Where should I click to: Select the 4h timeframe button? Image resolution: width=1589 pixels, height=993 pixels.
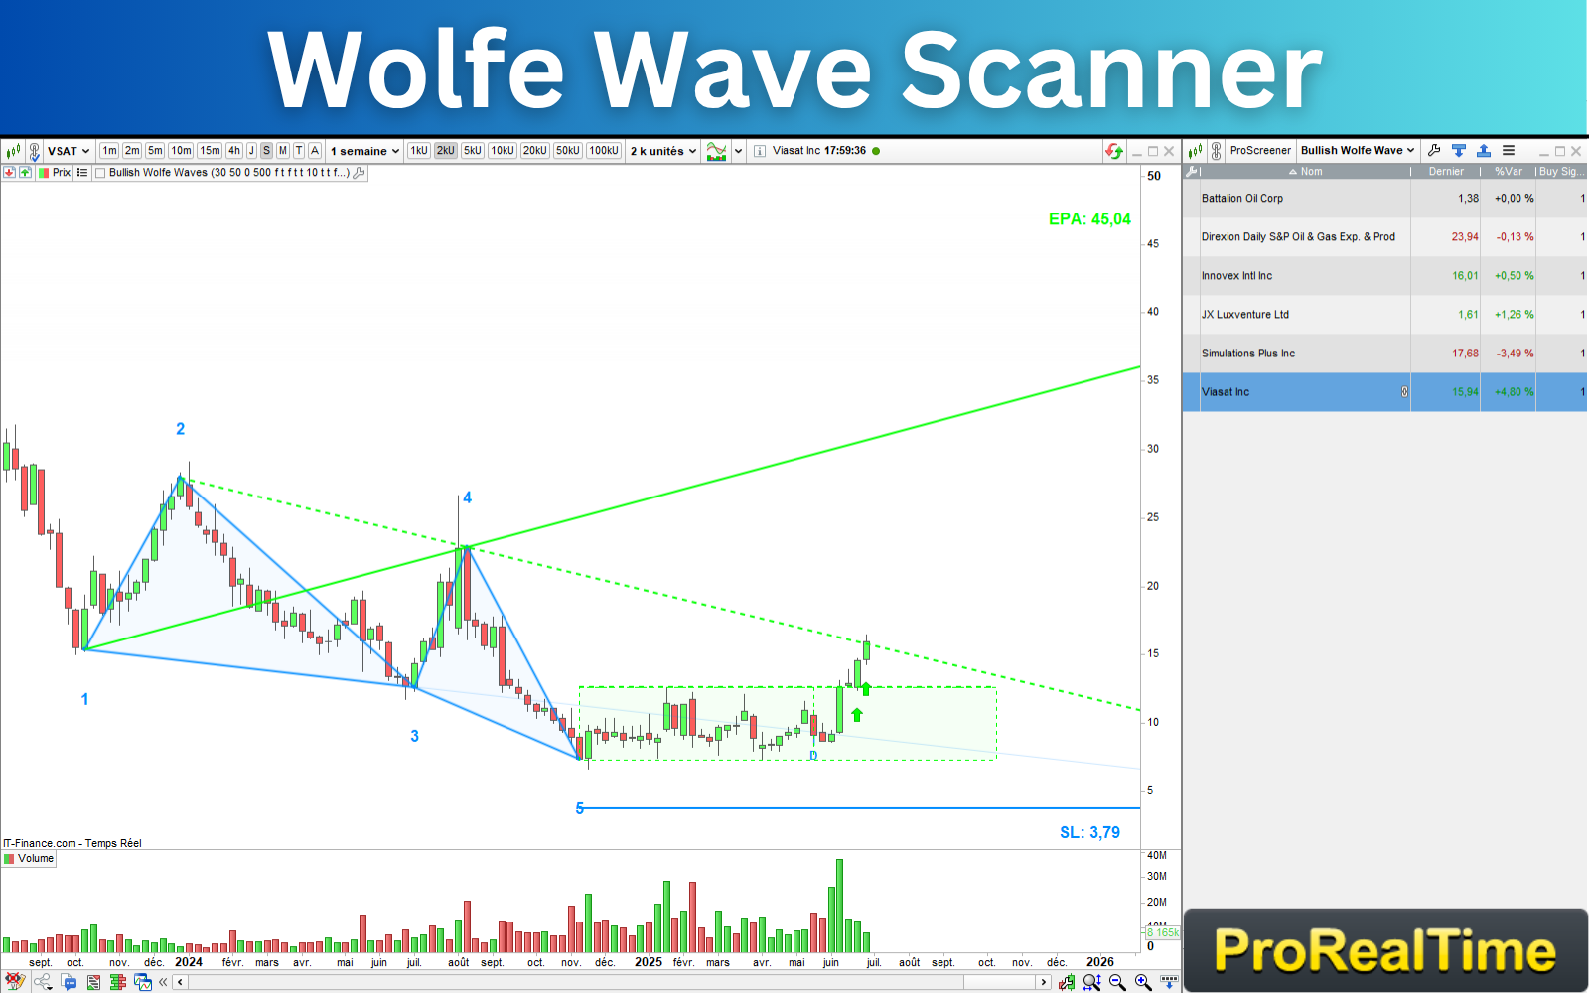[x=234, y=151]
